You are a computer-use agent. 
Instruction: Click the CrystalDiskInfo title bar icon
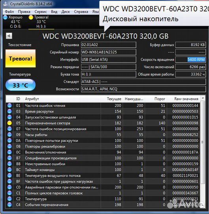click(6, 4)
